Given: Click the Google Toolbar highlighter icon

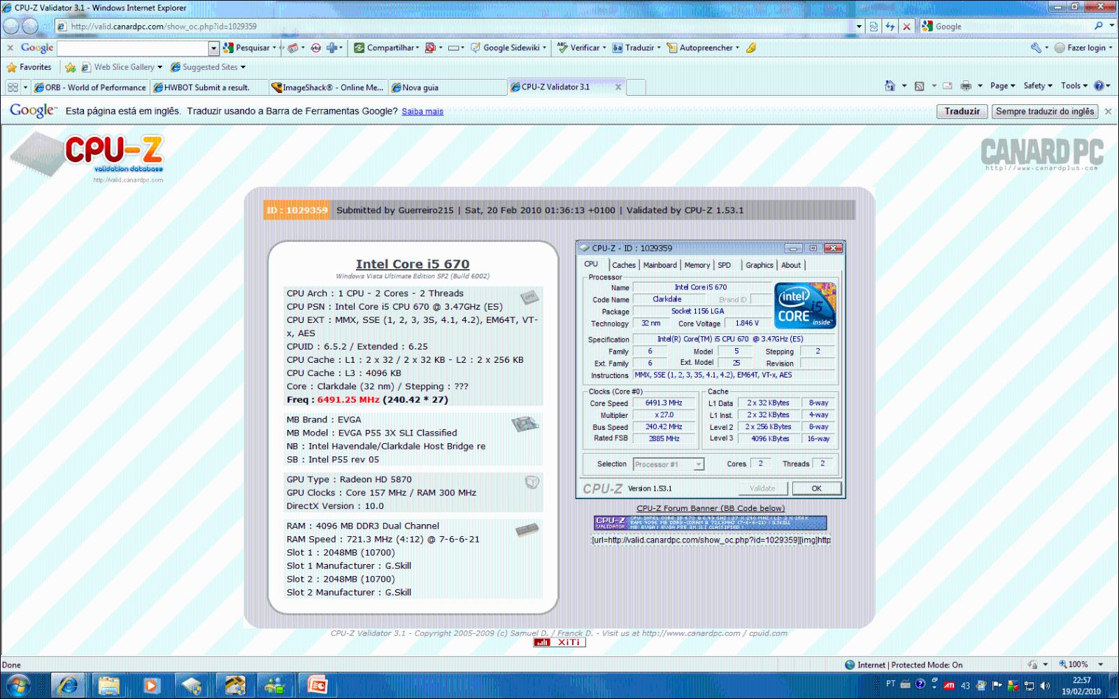Looking at the screenshot, I should [751, 48].
